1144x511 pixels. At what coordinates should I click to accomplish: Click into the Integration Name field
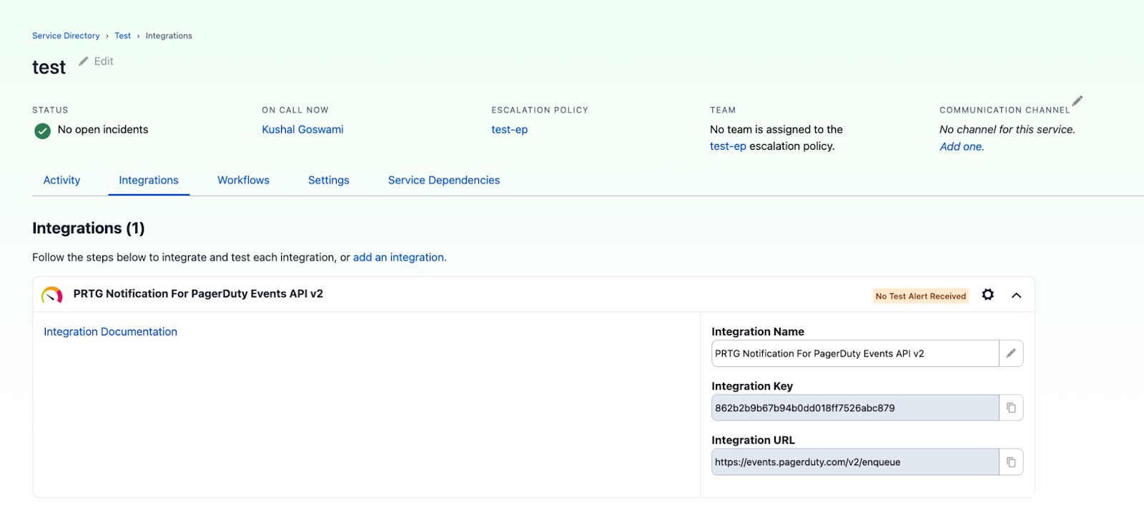tap(855, 353)
